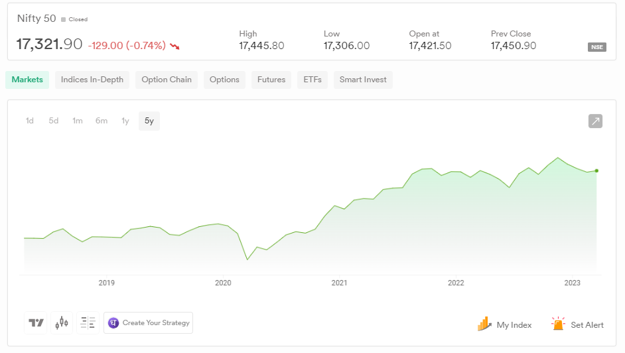Select the 1d chart range
The height and width of the screenshot is (353, 625).
click(29, 121)
